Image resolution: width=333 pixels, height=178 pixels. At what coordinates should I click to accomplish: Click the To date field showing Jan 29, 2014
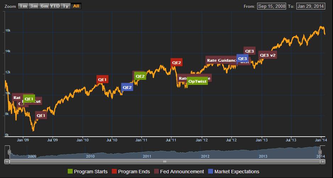(311, 6)
